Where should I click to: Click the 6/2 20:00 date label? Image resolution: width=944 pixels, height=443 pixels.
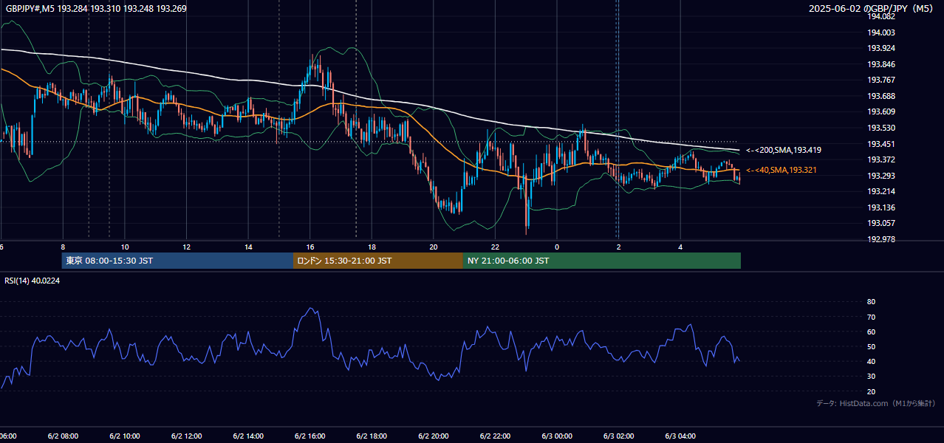[434, 436]
